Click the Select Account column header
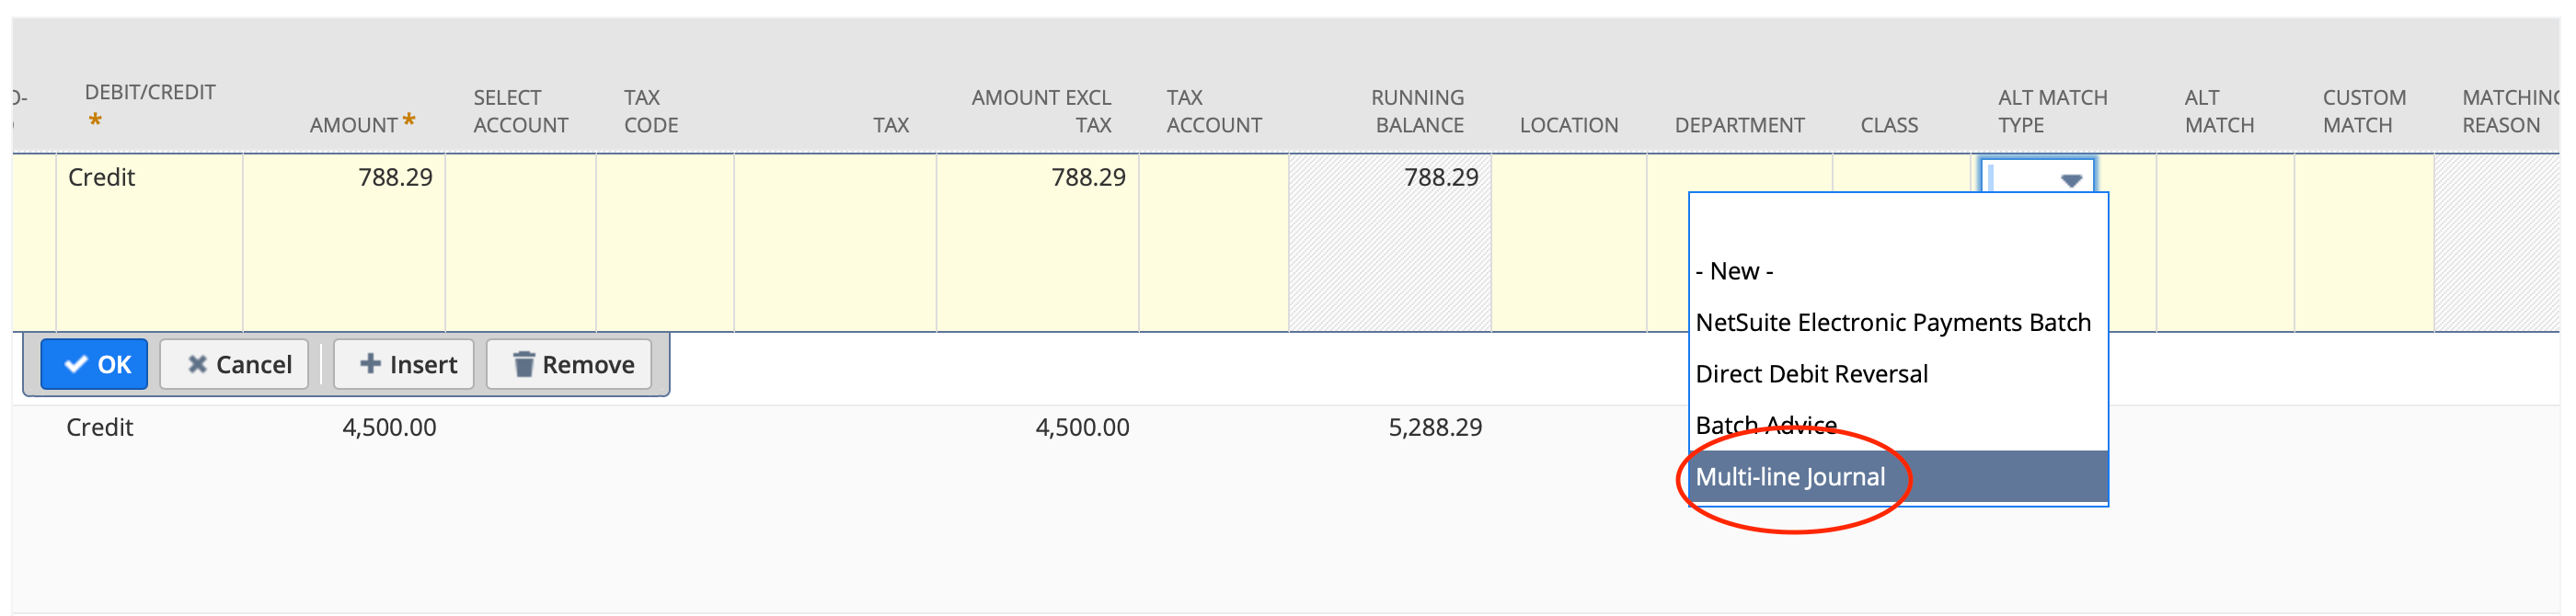Image resolution: width=2576 pixels, height=616 pixels. click(520, 111)
